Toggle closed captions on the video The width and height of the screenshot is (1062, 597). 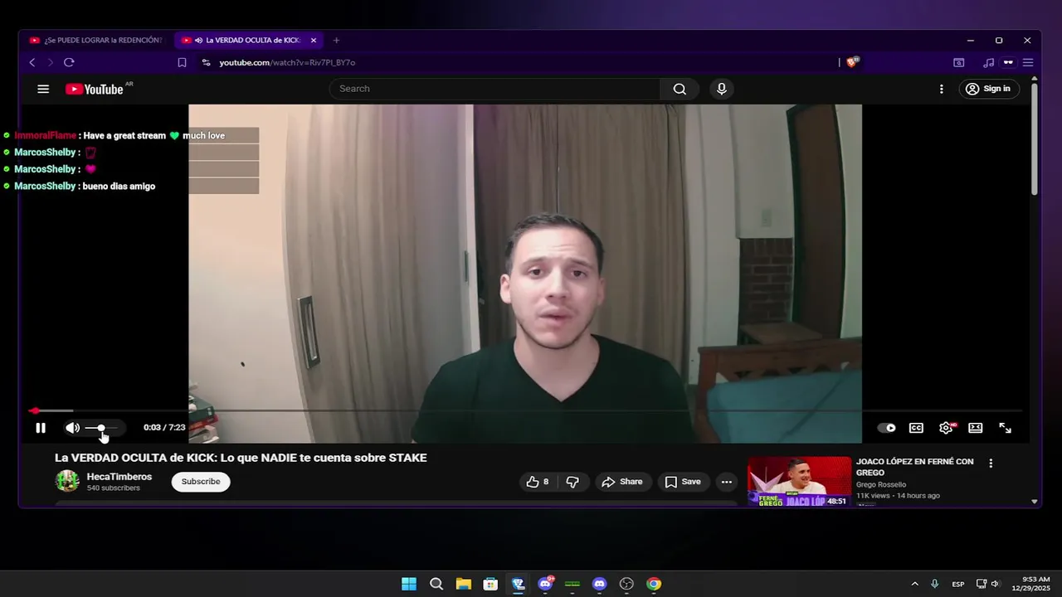tap(916, 428)
